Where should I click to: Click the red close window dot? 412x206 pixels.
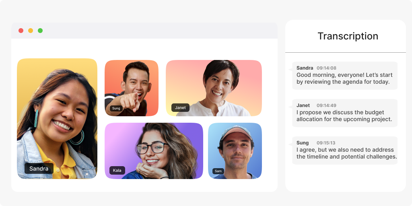[21, 31]
